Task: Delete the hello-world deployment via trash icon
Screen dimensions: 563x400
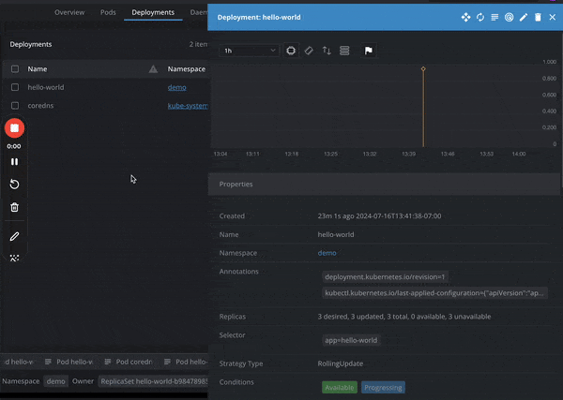Action: pos(538,17)
